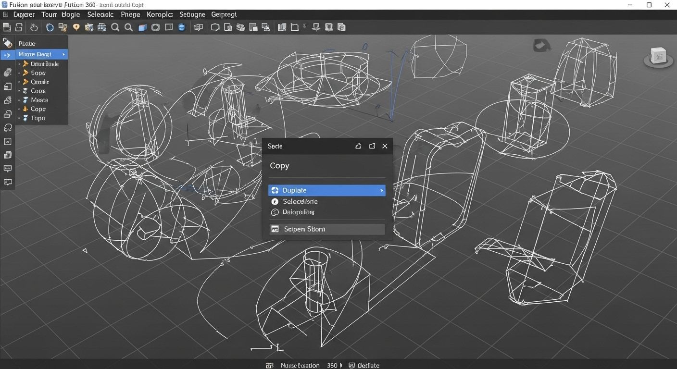
Task: Select the Mests item in the flyout list
Action: pyautogui.click(x=39, y=100)
